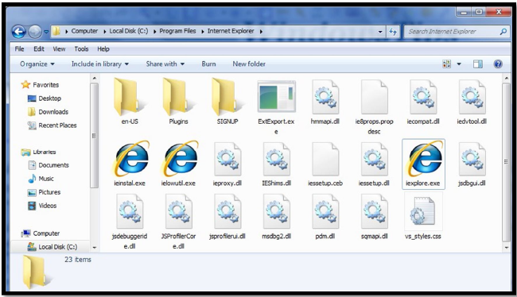Image resolution: width=517 pixels, height=297 pixels.
Task: Open the File menu
Action: click(19, 48)
